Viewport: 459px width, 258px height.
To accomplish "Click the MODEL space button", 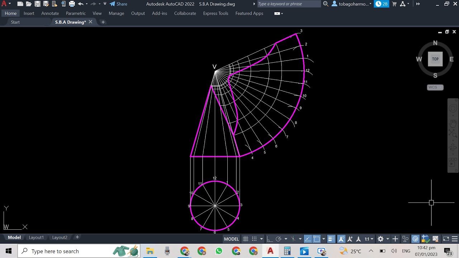I will coord(231,239).
